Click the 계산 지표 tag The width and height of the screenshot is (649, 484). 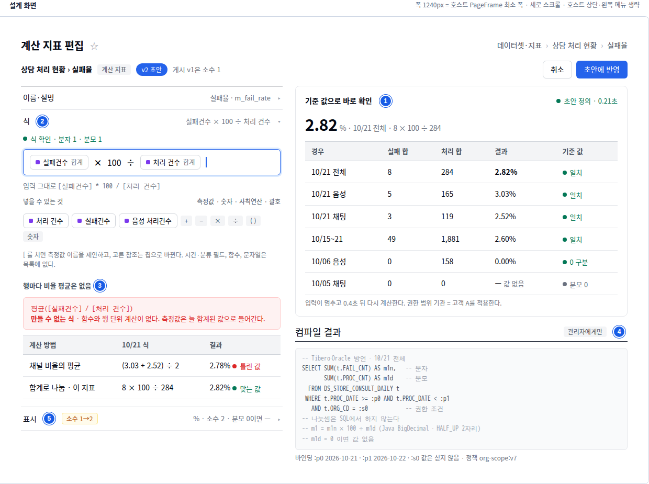tap(114, 70)
